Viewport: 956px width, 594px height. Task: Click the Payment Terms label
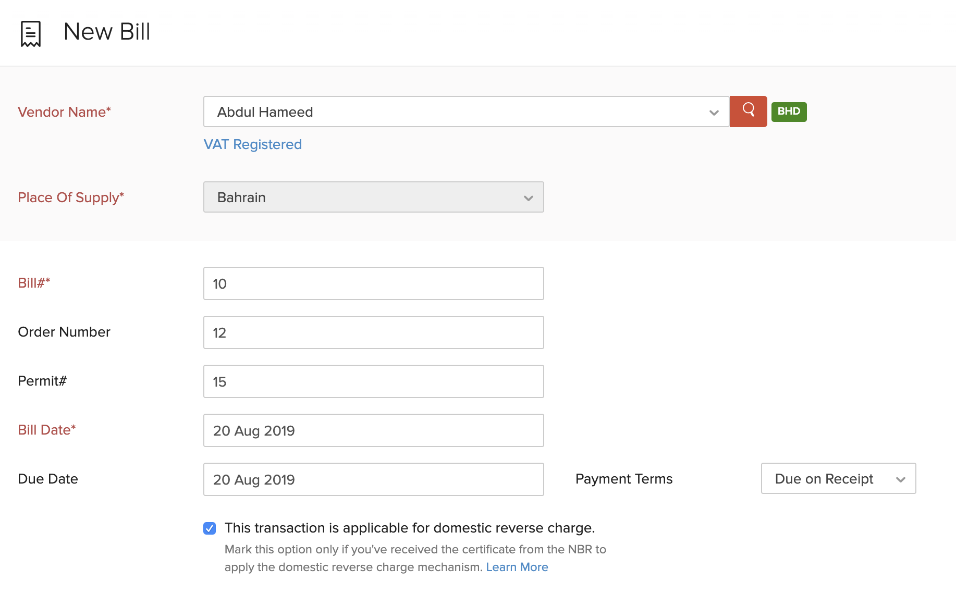[623, 479]
